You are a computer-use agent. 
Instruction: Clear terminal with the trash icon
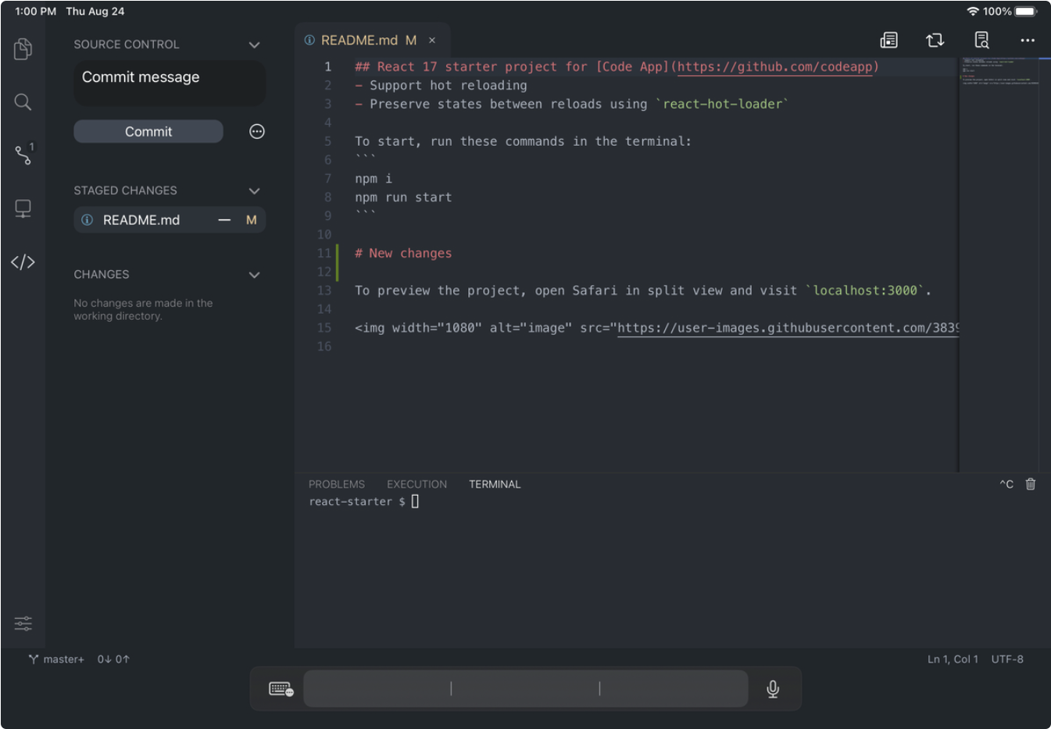point(1031,484)
